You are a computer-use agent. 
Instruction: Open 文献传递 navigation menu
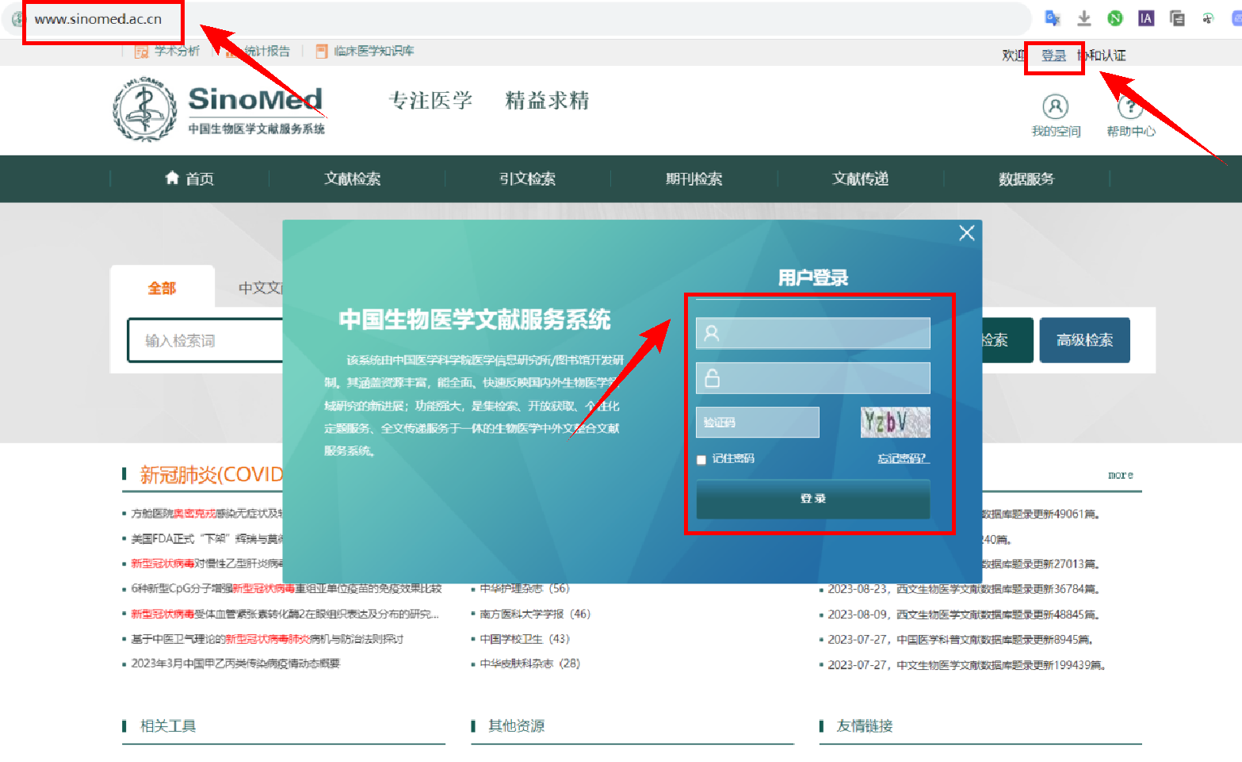coord(860,178)
